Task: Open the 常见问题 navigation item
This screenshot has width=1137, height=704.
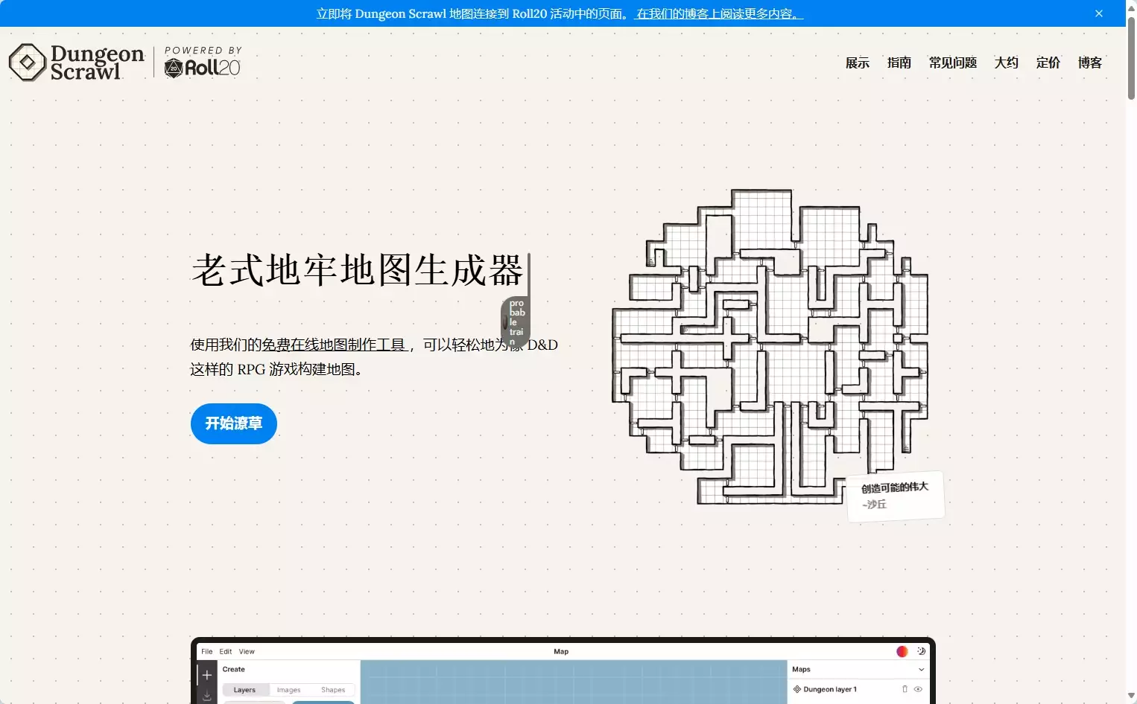Action: coord(953,63)
